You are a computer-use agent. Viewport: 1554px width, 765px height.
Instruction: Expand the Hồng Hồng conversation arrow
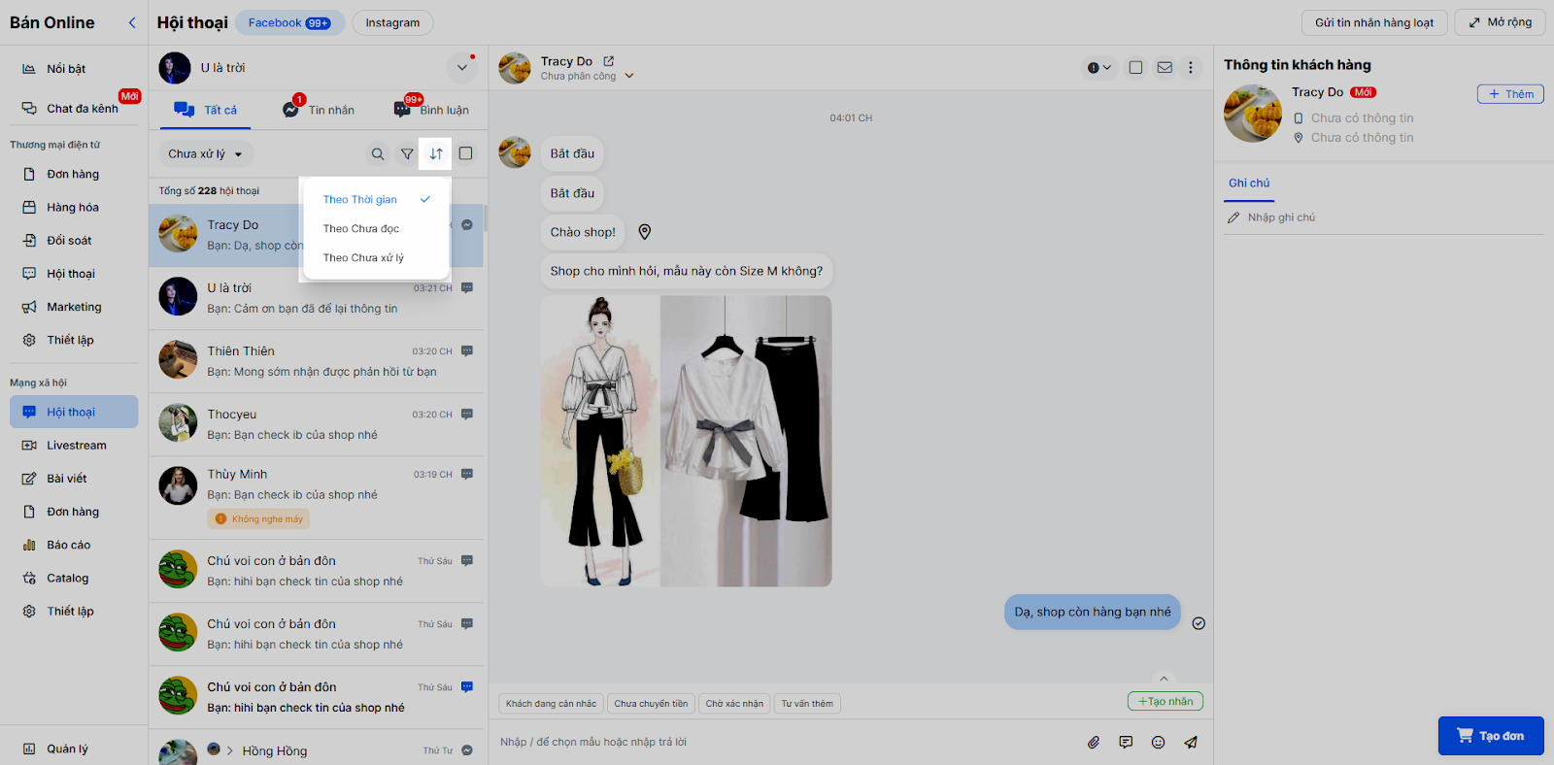coord(229,750)
